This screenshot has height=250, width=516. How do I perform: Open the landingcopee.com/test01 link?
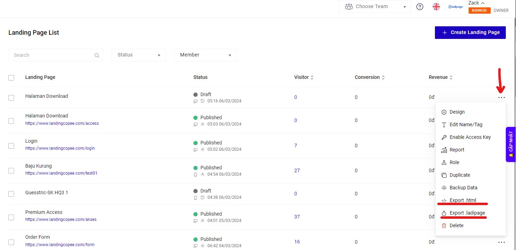click(x=61, y=173)
